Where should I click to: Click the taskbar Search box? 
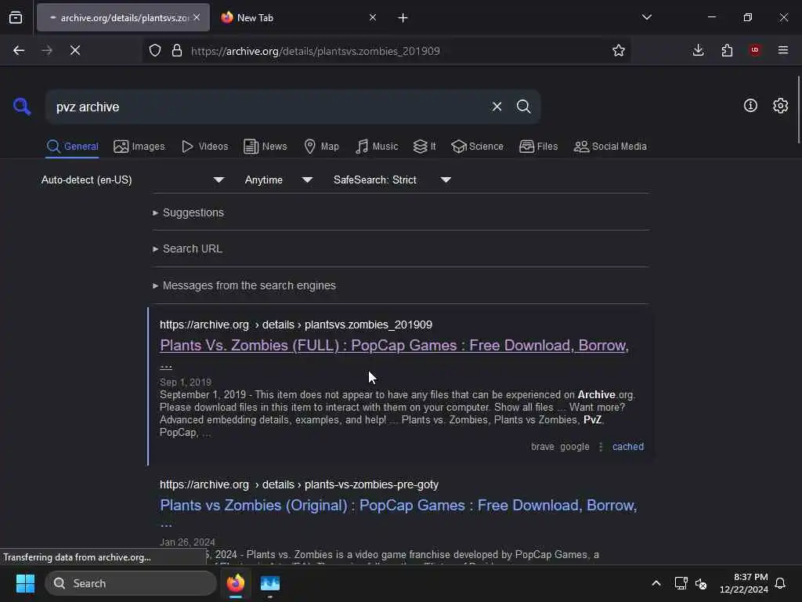point(131,583)
